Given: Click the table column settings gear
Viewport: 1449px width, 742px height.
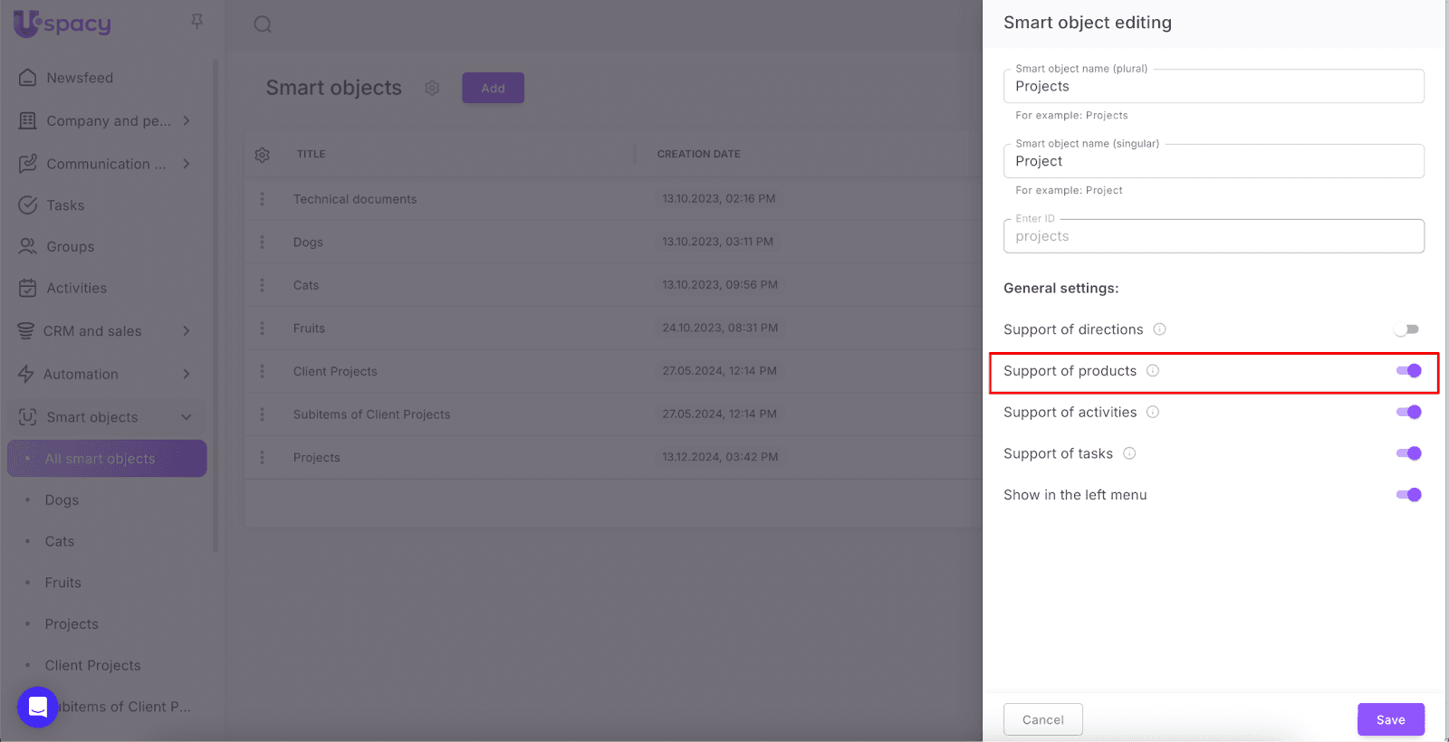Looking at the screenshot, I should [263, 155].
